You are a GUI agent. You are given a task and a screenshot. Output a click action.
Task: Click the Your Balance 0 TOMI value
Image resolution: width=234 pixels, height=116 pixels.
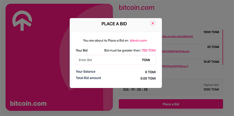point(150,72)
